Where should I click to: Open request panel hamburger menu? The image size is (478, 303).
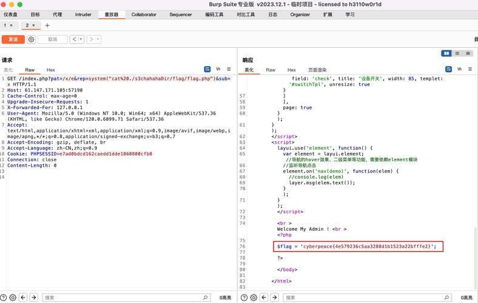pyautogui.click(x=229, y=69)
